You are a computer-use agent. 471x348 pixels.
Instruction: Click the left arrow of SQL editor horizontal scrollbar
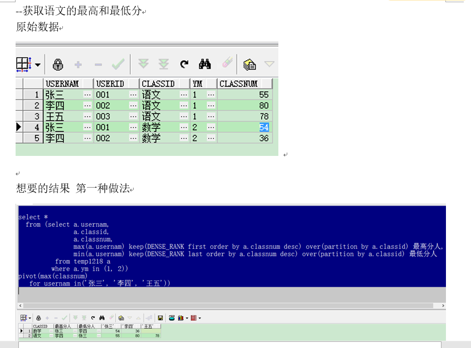(21, 306)
